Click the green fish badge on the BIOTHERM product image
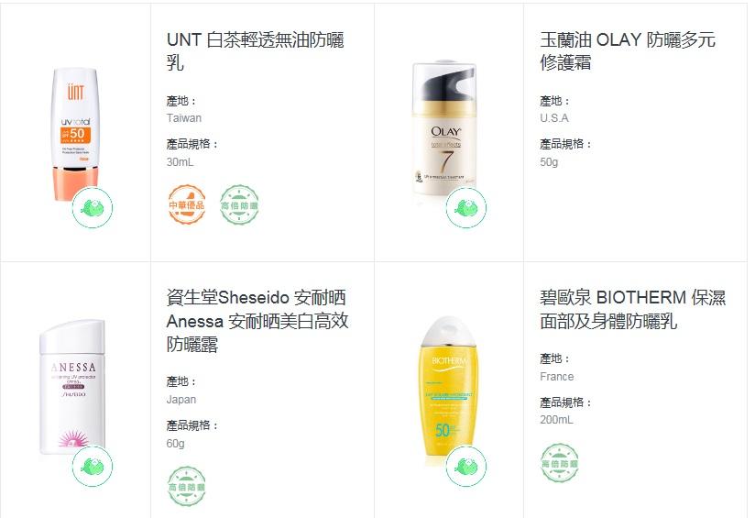The height and width of the screenshot is (518, 755). click(x=466, y=466)
